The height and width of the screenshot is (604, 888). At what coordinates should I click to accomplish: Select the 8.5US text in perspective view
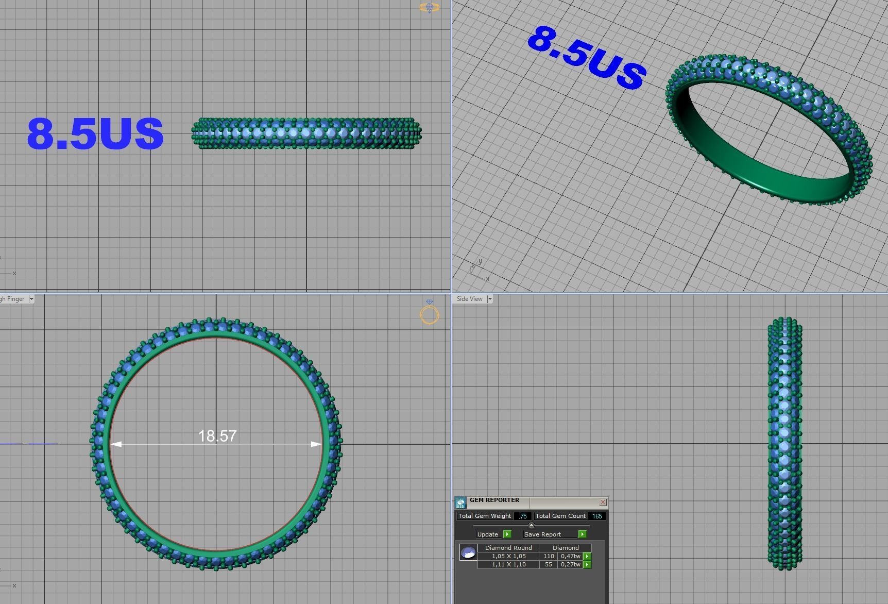(x=587, y=57)
